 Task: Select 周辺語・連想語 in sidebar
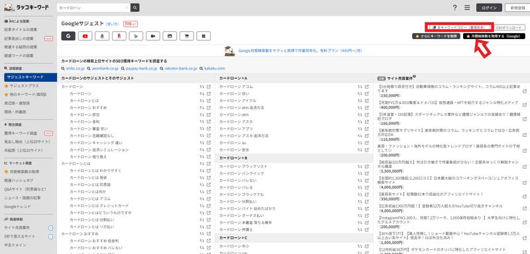(x=17, y=103)
